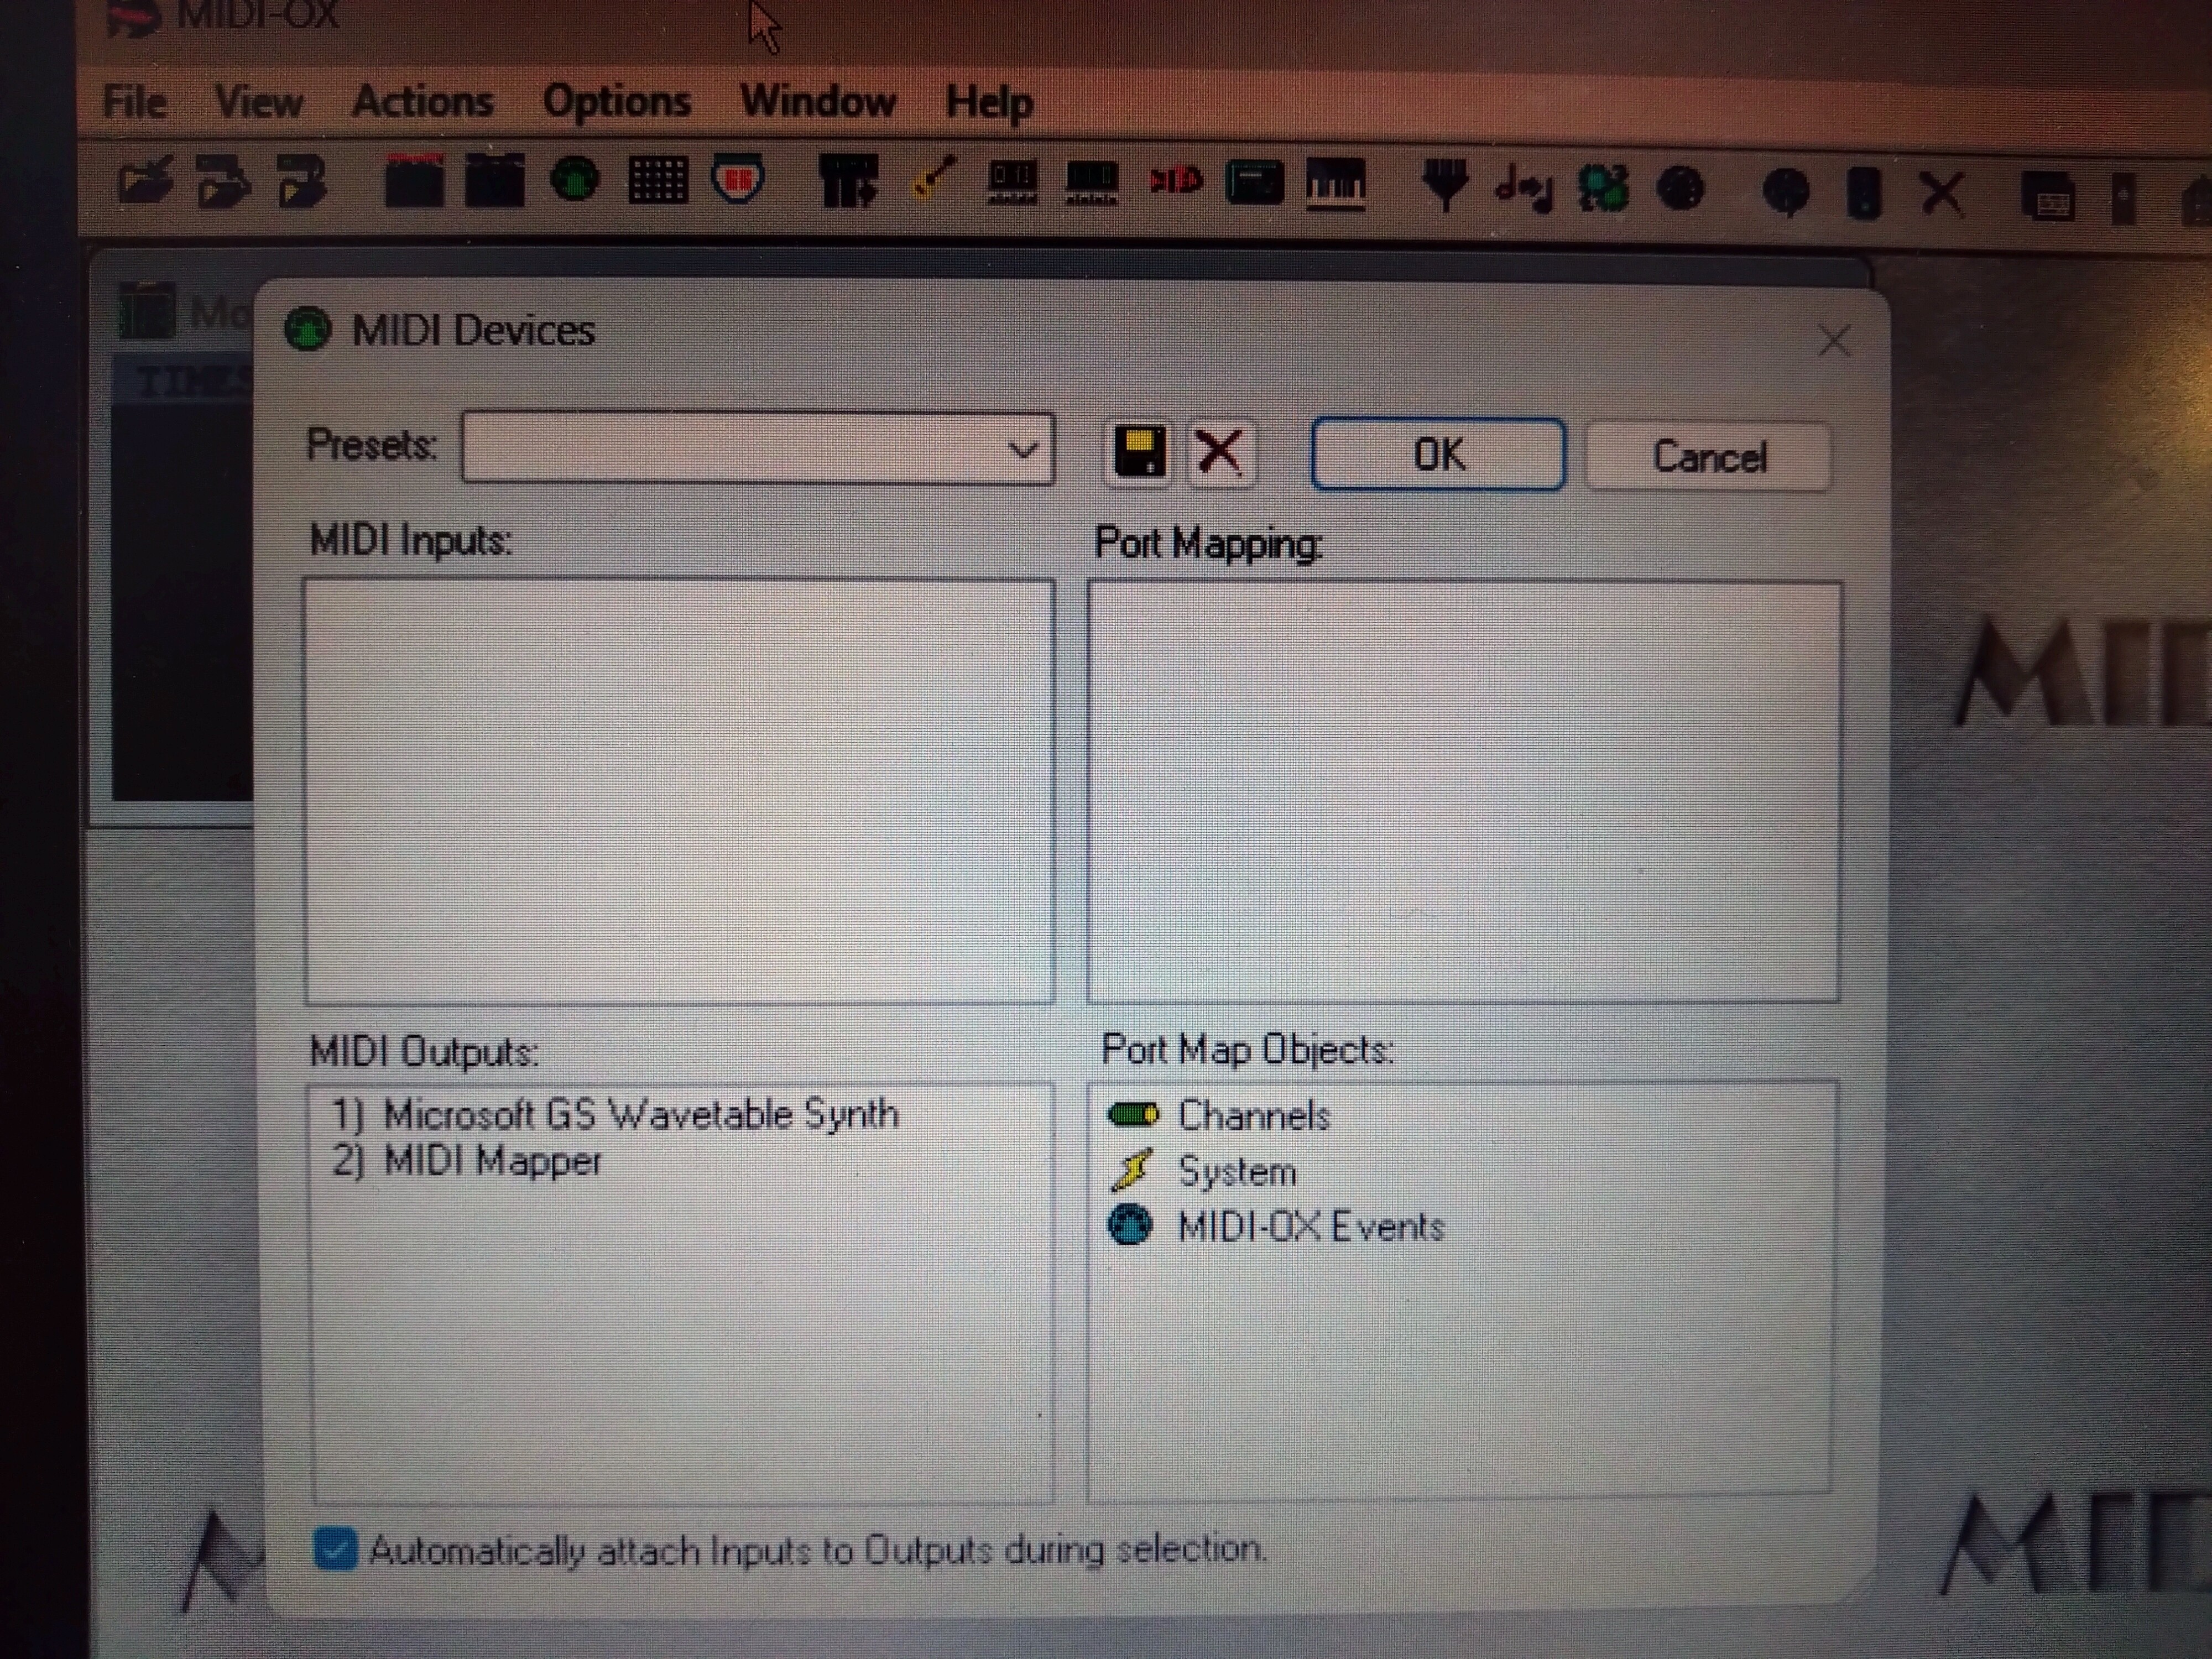Viewport: 2212px width, 1659px height.
Task: Click the piano keyboard toolbar icon
Action: 1336,184
